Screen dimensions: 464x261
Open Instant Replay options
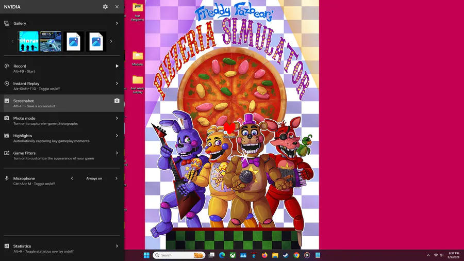click(62, 86)
